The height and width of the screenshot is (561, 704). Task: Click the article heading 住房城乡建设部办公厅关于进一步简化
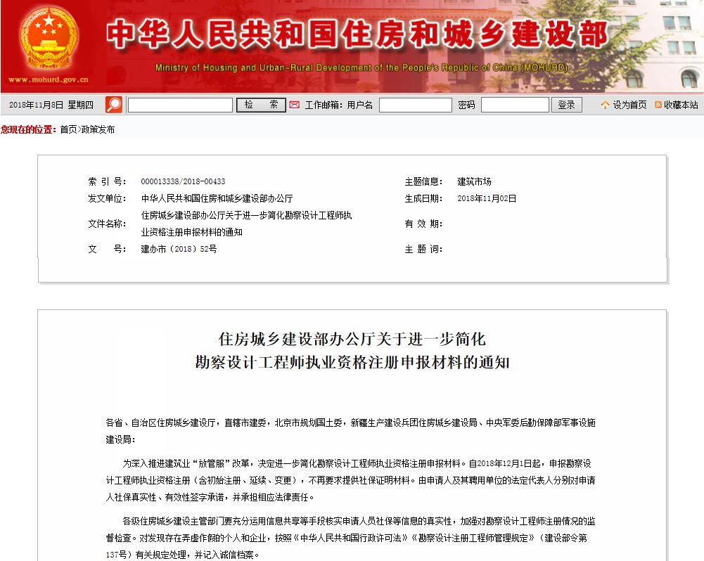352,340
